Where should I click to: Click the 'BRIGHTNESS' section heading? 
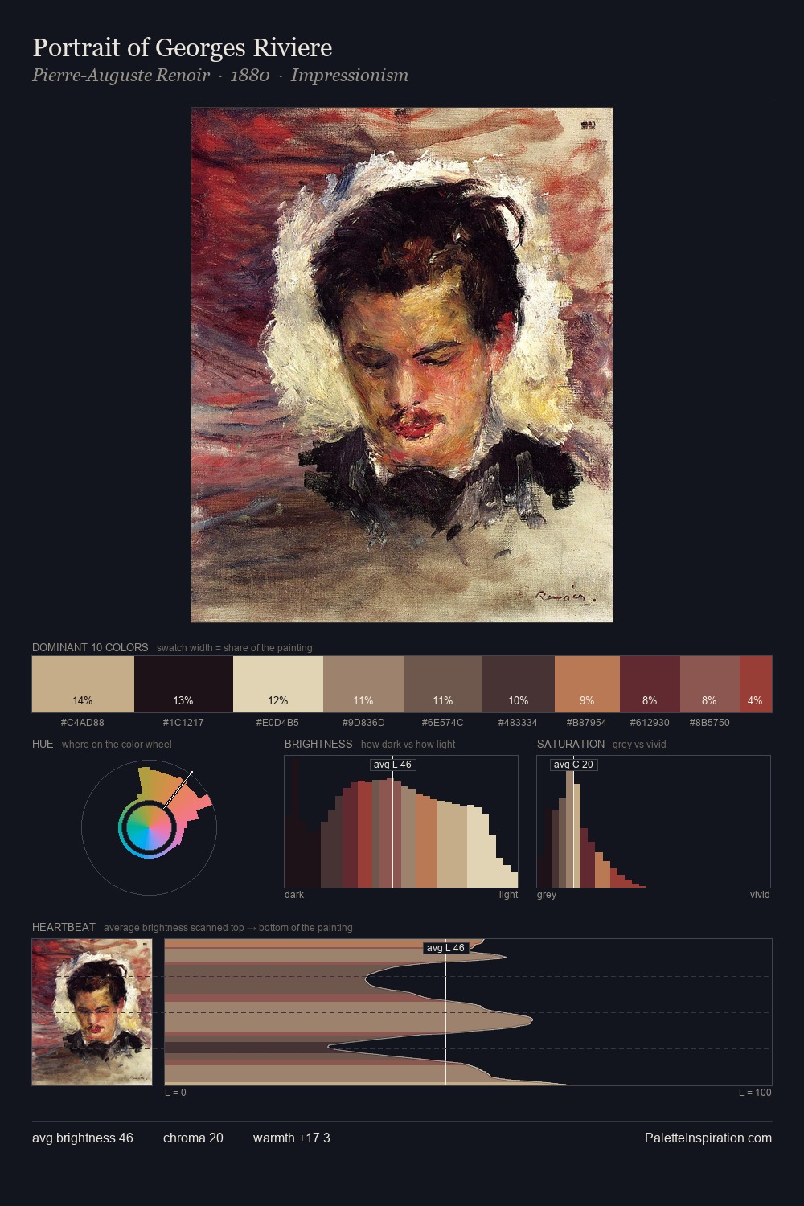[318, 744]
